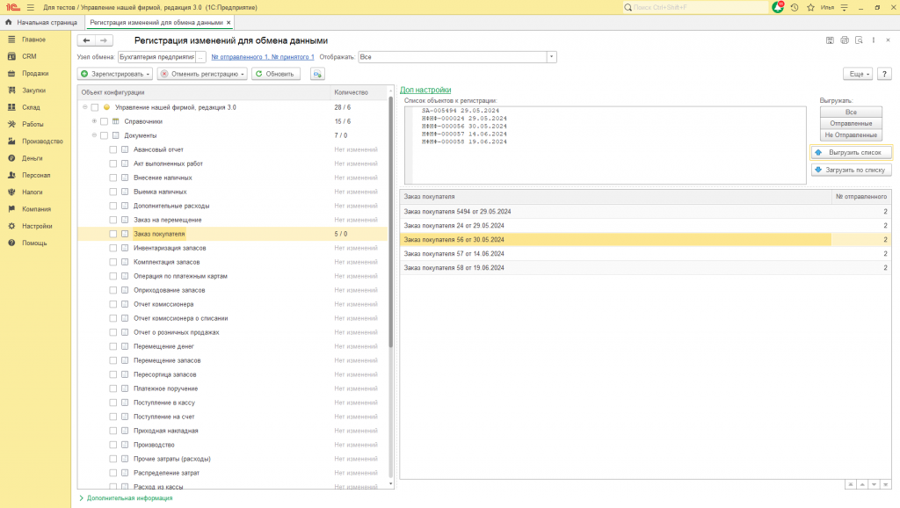Click the Все export button
This screenshot has height=508, width=900.
click(x=851, y=112)
